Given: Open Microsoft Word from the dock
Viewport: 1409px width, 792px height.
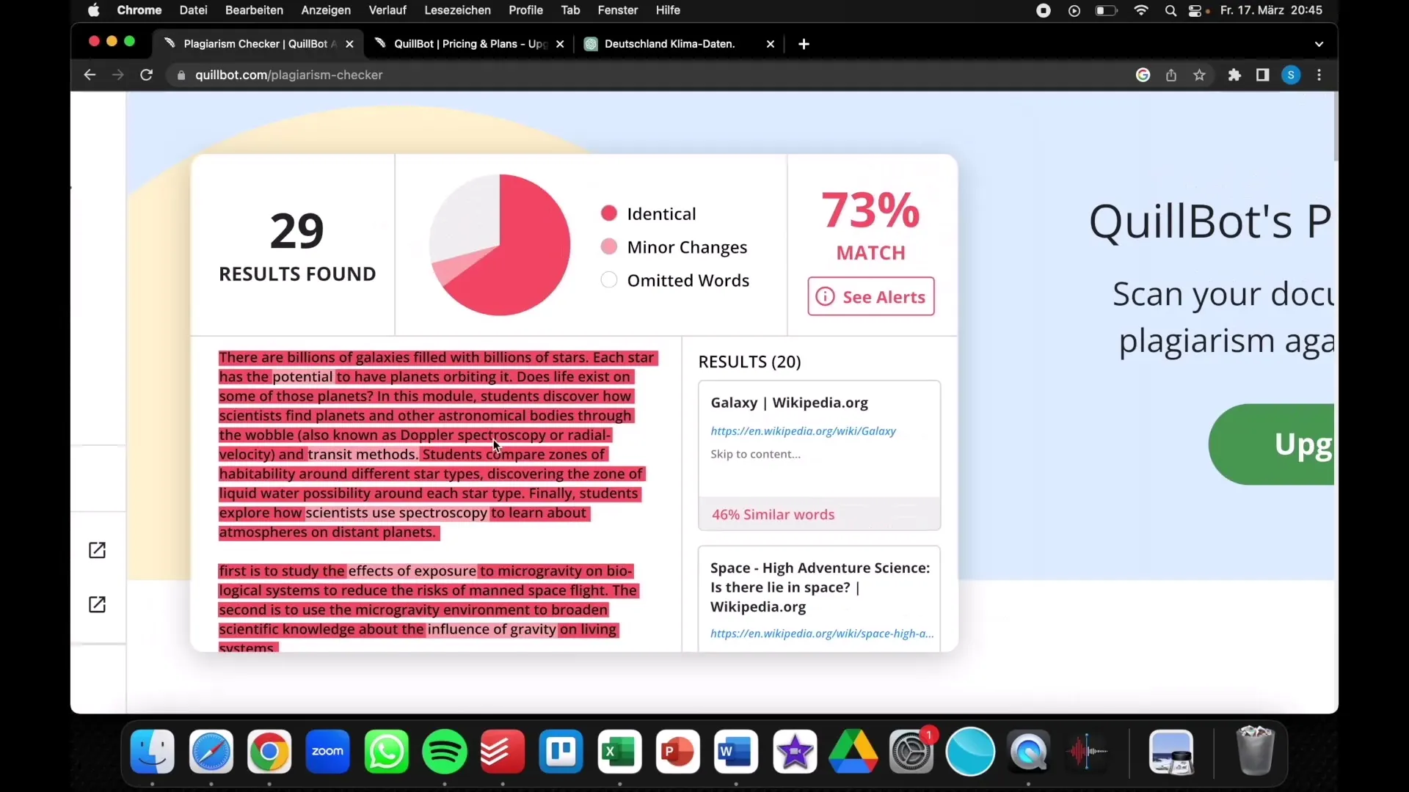Looking at the screenshot, I should 735,750.
